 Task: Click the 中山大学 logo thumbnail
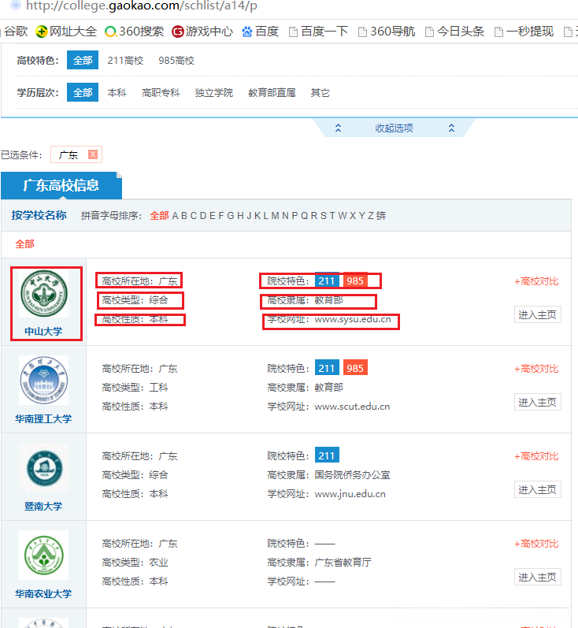point(44,294)
